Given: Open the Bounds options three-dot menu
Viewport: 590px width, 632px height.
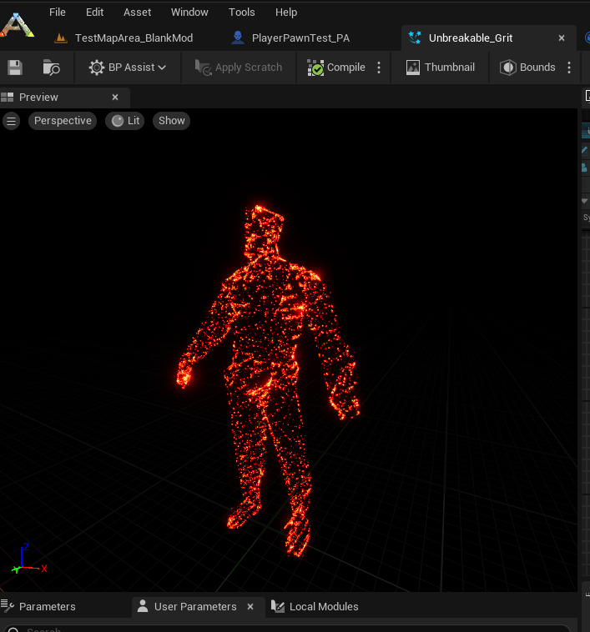Looking at the screenshot, I should click(570, 68).
